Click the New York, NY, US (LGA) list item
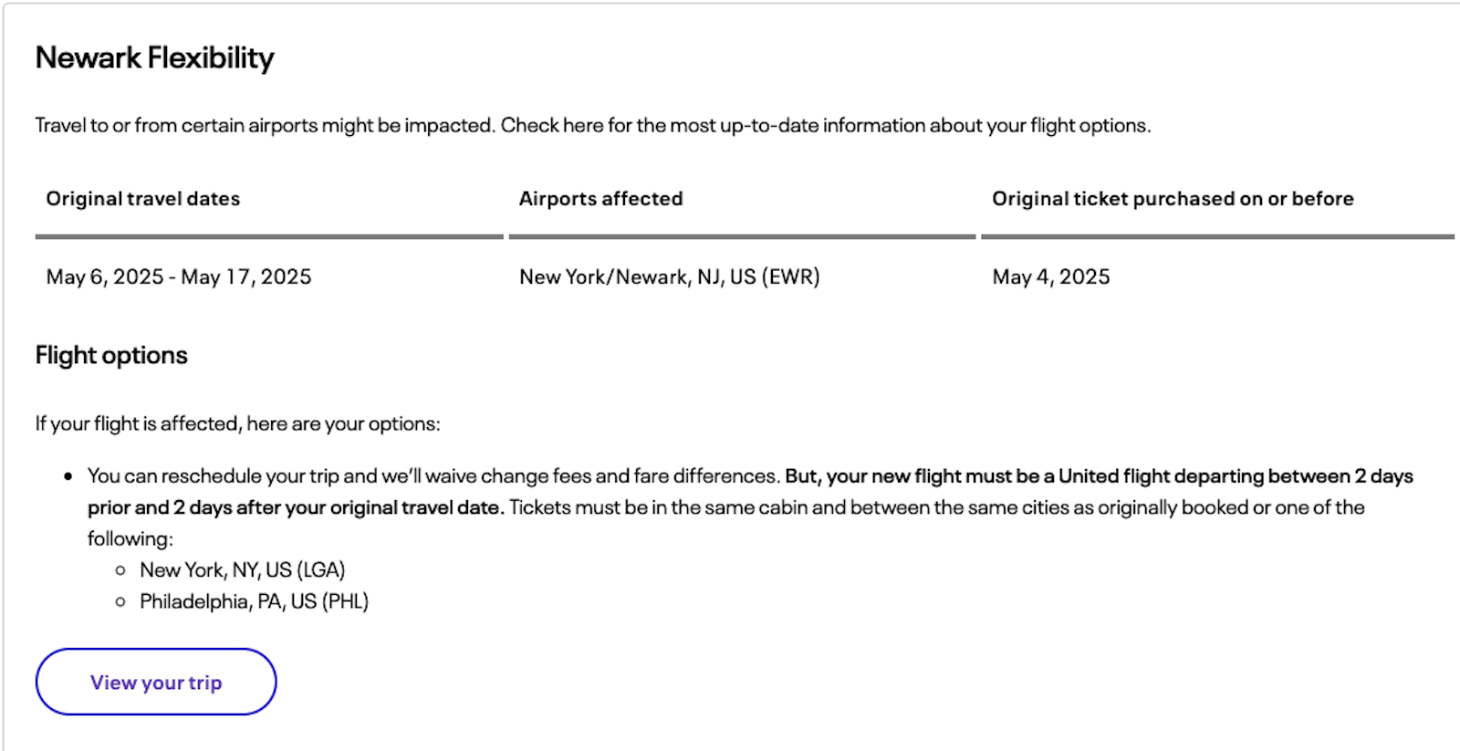 click(242, 570)
